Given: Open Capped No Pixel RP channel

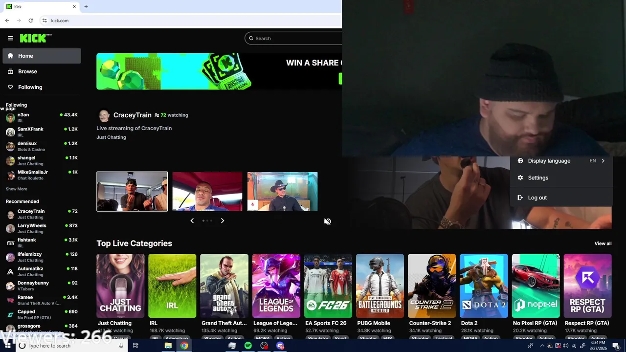Looking at the screenshot, I should (x=42, y=314).
